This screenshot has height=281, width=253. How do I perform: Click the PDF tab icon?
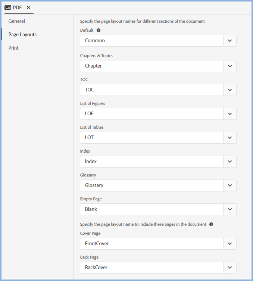click(7, 7)
